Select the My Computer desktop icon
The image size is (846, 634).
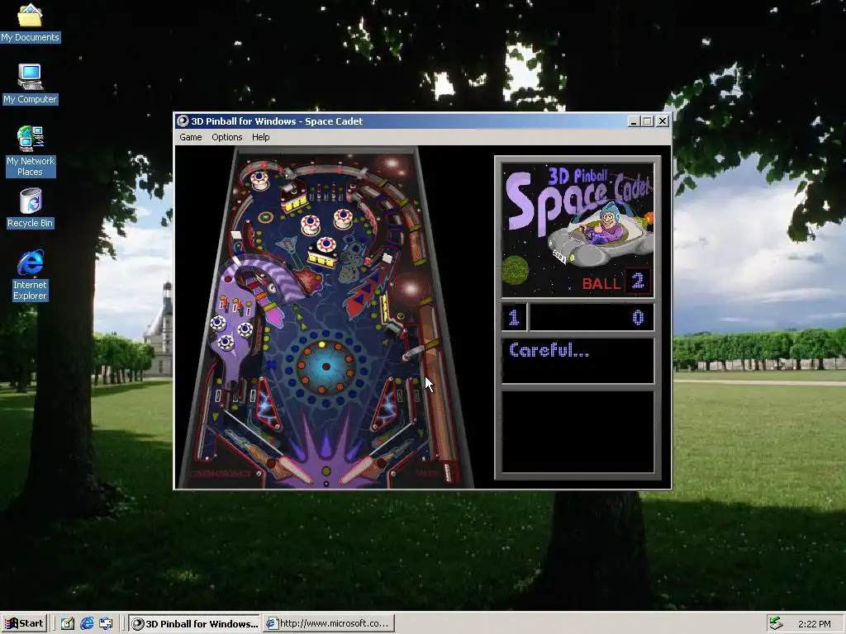(x=31, y=84)
